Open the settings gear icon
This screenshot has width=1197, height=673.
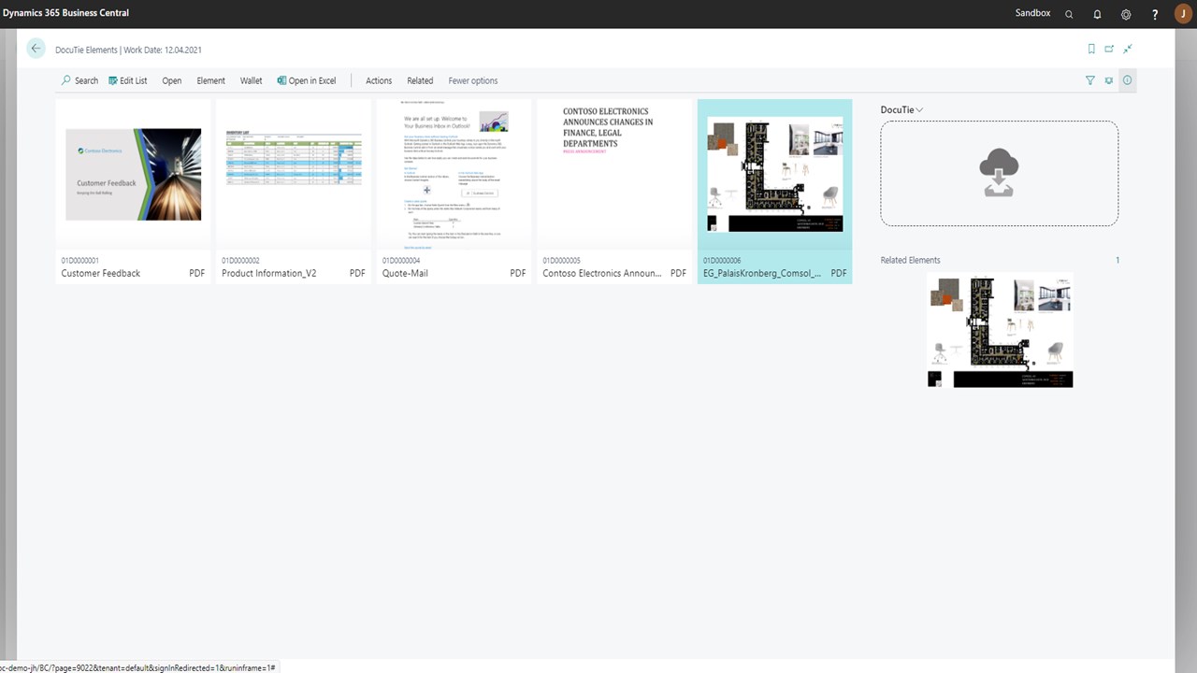[x=1126, y=14]
